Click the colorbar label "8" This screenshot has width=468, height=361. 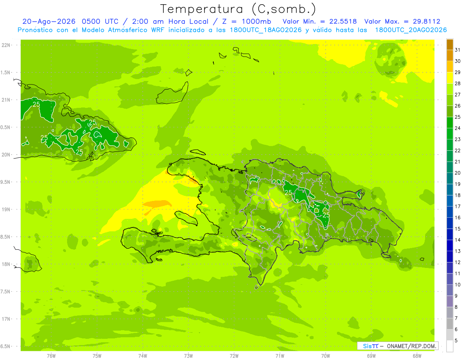pos(456,307)
